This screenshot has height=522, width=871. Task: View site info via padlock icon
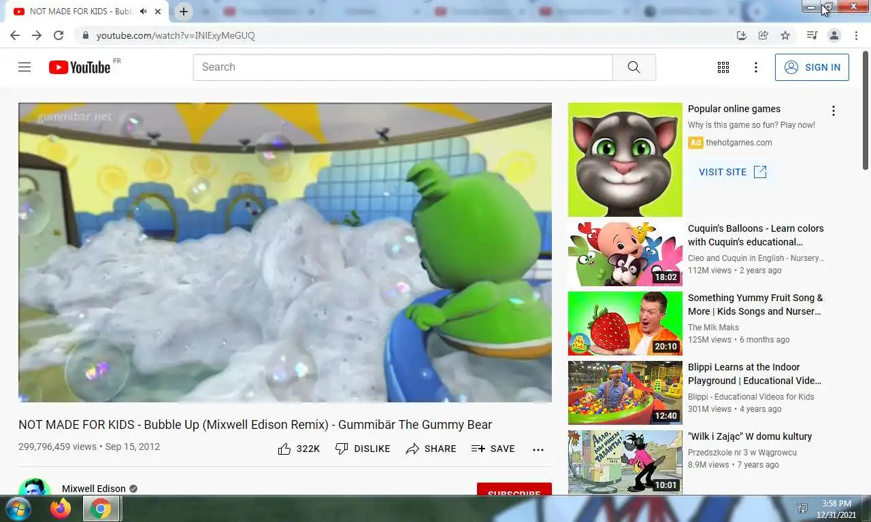85,35
